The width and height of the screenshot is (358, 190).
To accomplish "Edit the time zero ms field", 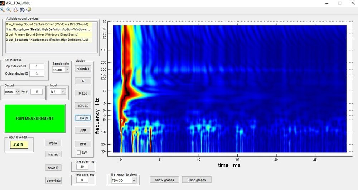I will tap(82, 180).
